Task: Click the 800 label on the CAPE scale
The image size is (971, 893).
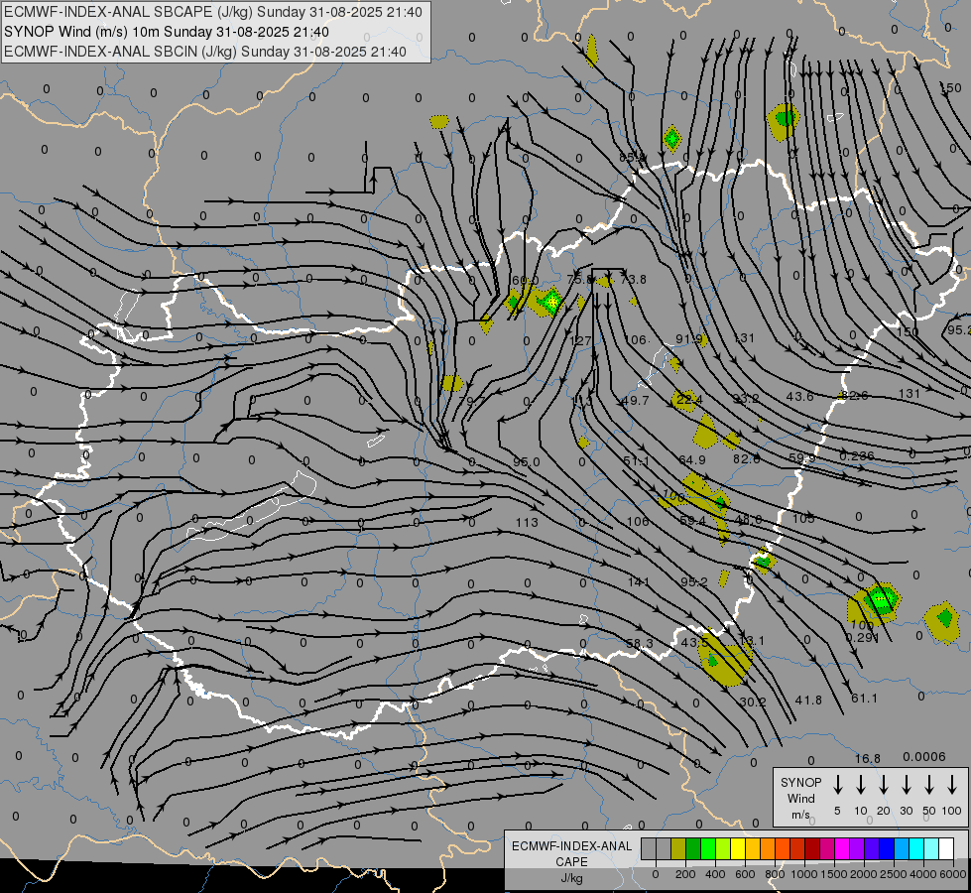Action: pos(775,874)
